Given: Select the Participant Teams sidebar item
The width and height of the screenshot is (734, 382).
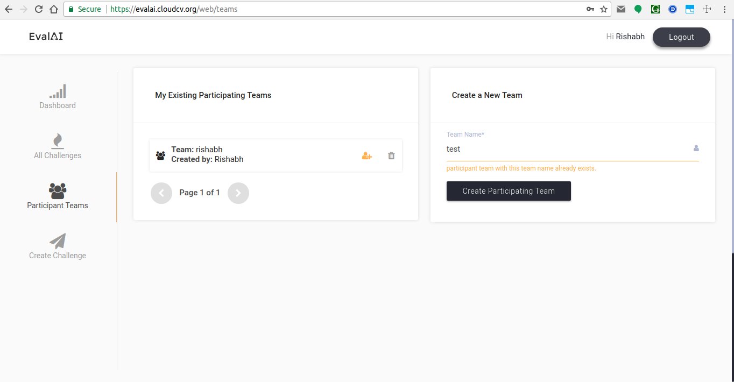Looking at the screenshot, I should [x=58, y=197].
